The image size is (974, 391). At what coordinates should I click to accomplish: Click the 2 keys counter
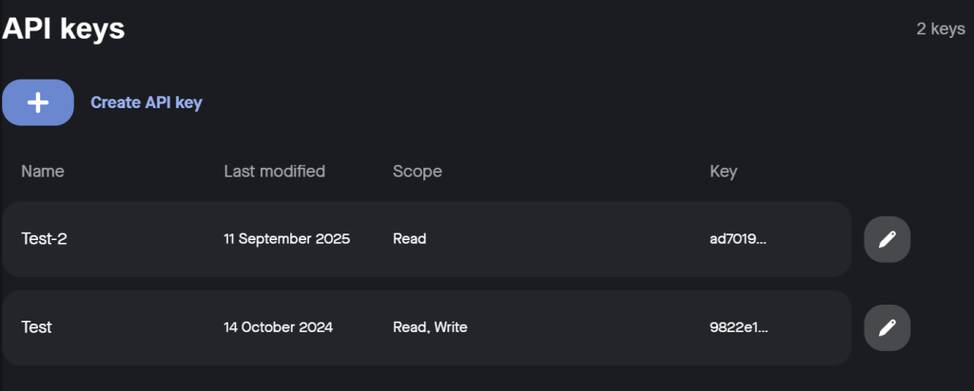(x=940, y=29)
